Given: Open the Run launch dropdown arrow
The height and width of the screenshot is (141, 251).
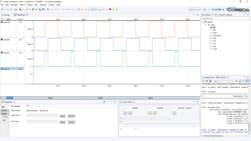Looking at the screenshot, I should click(23, 9).
